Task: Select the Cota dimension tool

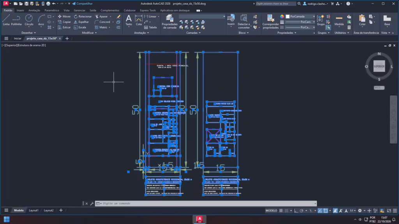Action: 139,20
